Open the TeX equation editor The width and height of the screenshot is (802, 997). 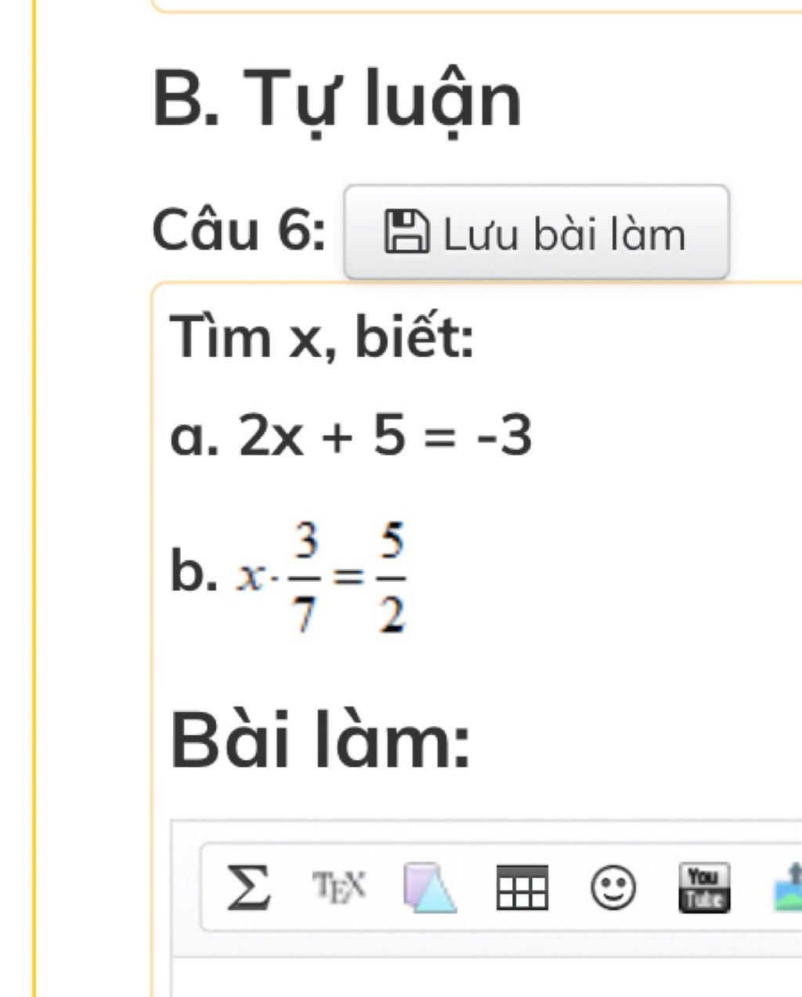pyautogui.click(x=338, y=886)
